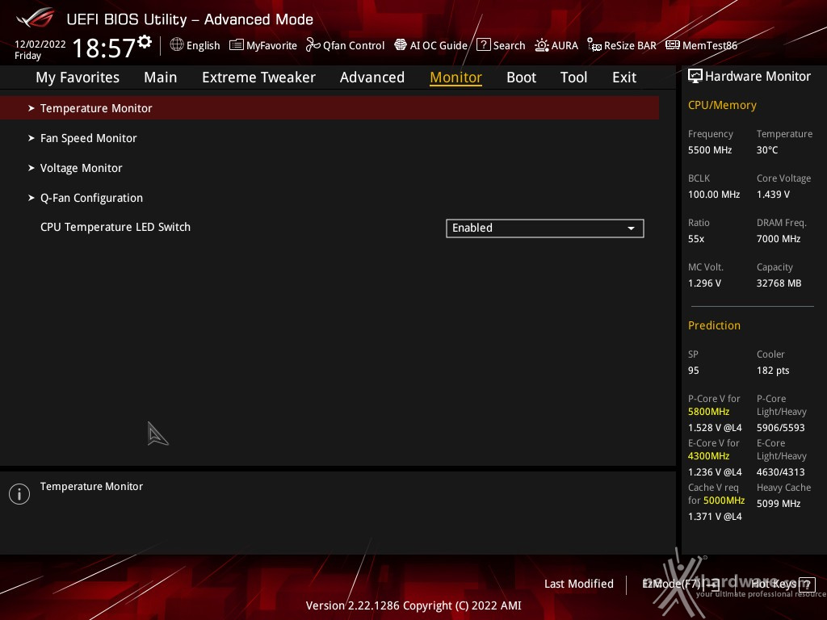The image size is (827, 620).
Task: Click the 1.296 V MC Volt value
Action: 704,283
